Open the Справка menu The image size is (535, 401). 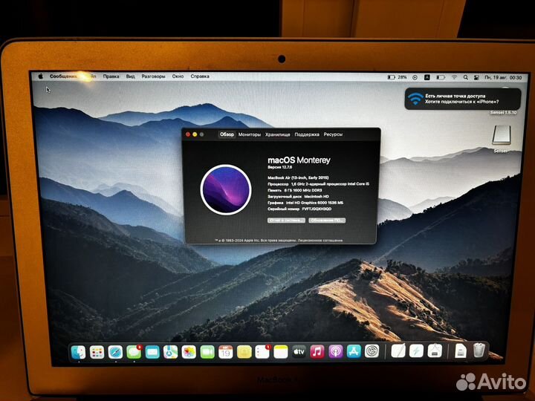[x=200, y=76]
